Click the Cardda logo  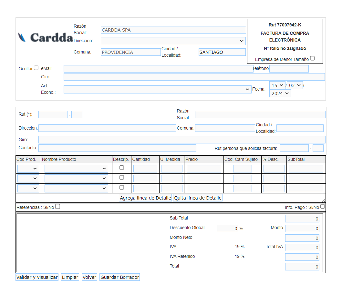click(46, 38)
